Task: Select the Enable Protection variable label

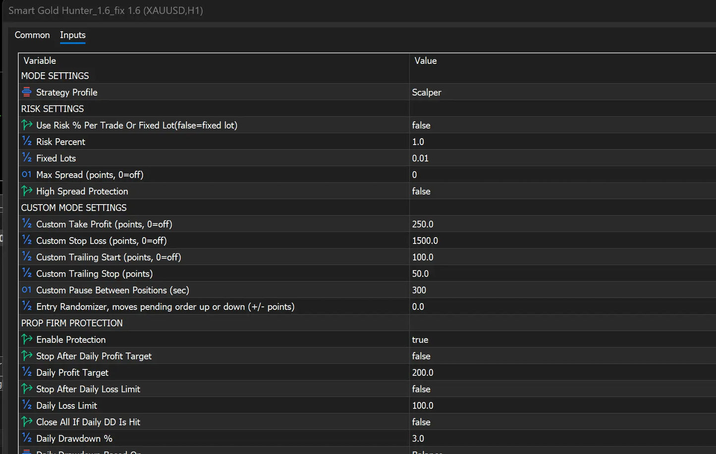Action: coord(71,340)
